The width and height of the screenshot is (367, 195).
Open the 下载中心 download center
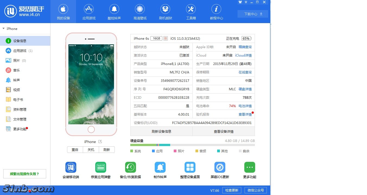[x=253, y=14]
